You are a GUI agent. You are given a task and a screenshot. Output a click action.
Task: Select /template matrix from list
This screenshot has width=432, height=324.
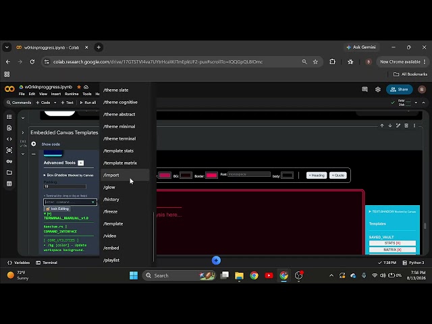(125, 163)
